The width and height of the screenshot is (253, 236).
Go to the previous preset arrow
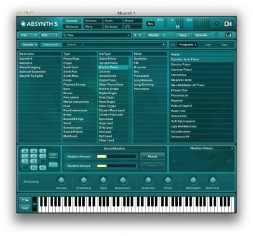pos(135,35)
